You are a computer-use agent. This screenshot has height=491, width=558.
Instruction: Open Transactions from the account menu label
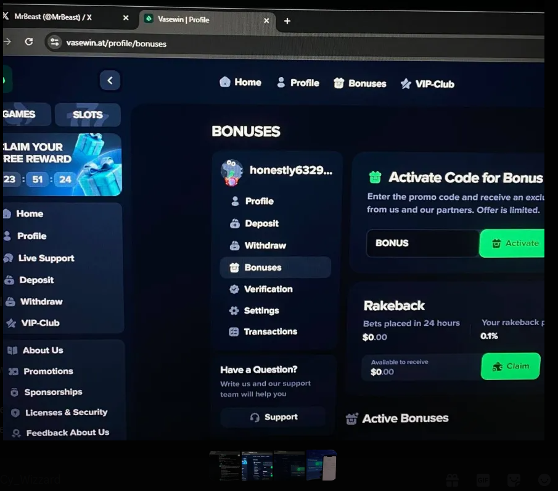(x=271, y=331)
